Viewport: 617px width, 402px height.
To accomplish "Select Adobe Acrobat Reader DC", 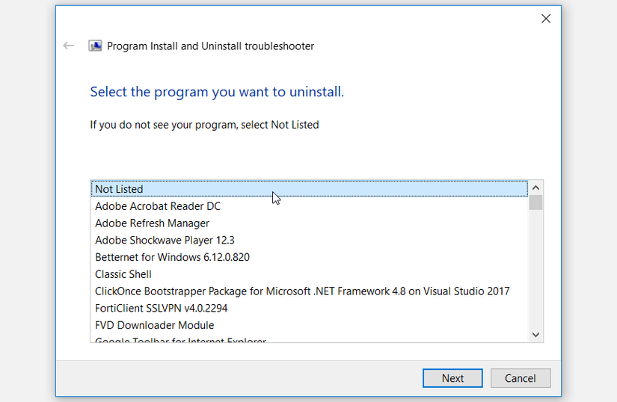I will click(x=310, y=206).
